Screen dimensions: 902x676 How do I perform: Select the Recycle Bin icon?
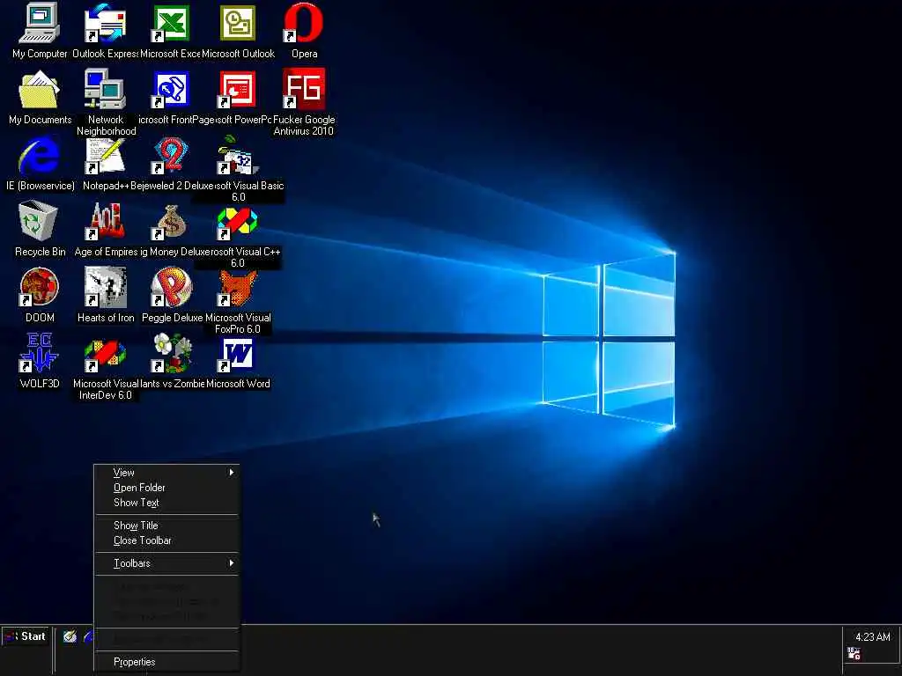click(x=39, y=221)
